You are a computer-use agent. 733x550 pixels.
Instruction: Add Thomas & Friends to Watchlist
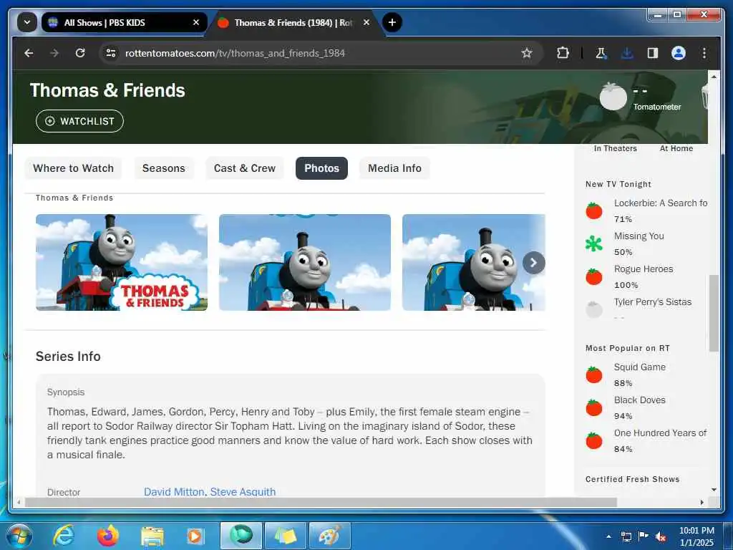click(80, 121)
